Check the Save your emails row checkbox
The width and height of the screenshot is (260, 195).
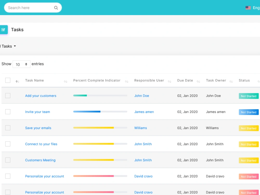tap(8, 128)
